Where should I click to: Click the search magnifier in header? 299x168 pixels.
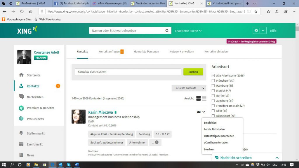click(x=167, y=30)
